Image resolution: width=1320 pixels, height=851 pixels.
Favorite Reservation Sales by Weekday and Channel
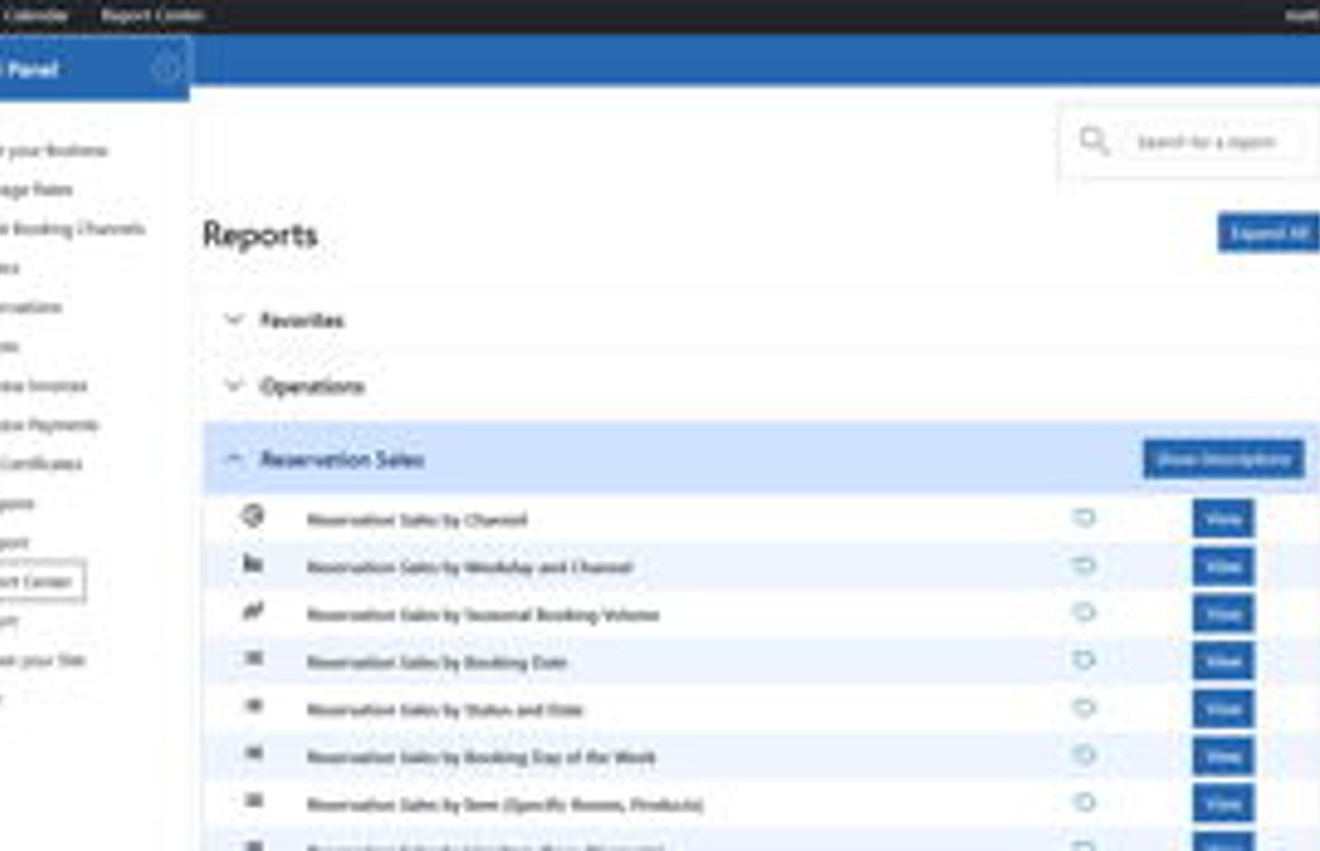tap(1084, 566)
